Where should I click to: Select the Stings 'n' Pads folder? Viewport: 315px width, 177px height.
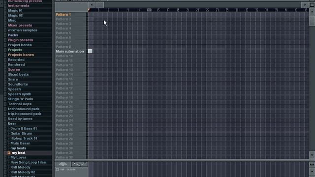point(21,99)
